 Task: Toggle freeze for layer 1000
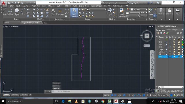click(x=174, y=47)
